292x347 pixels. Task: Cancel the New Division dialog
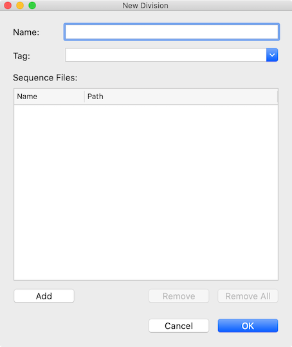click(x=179, y=326)
